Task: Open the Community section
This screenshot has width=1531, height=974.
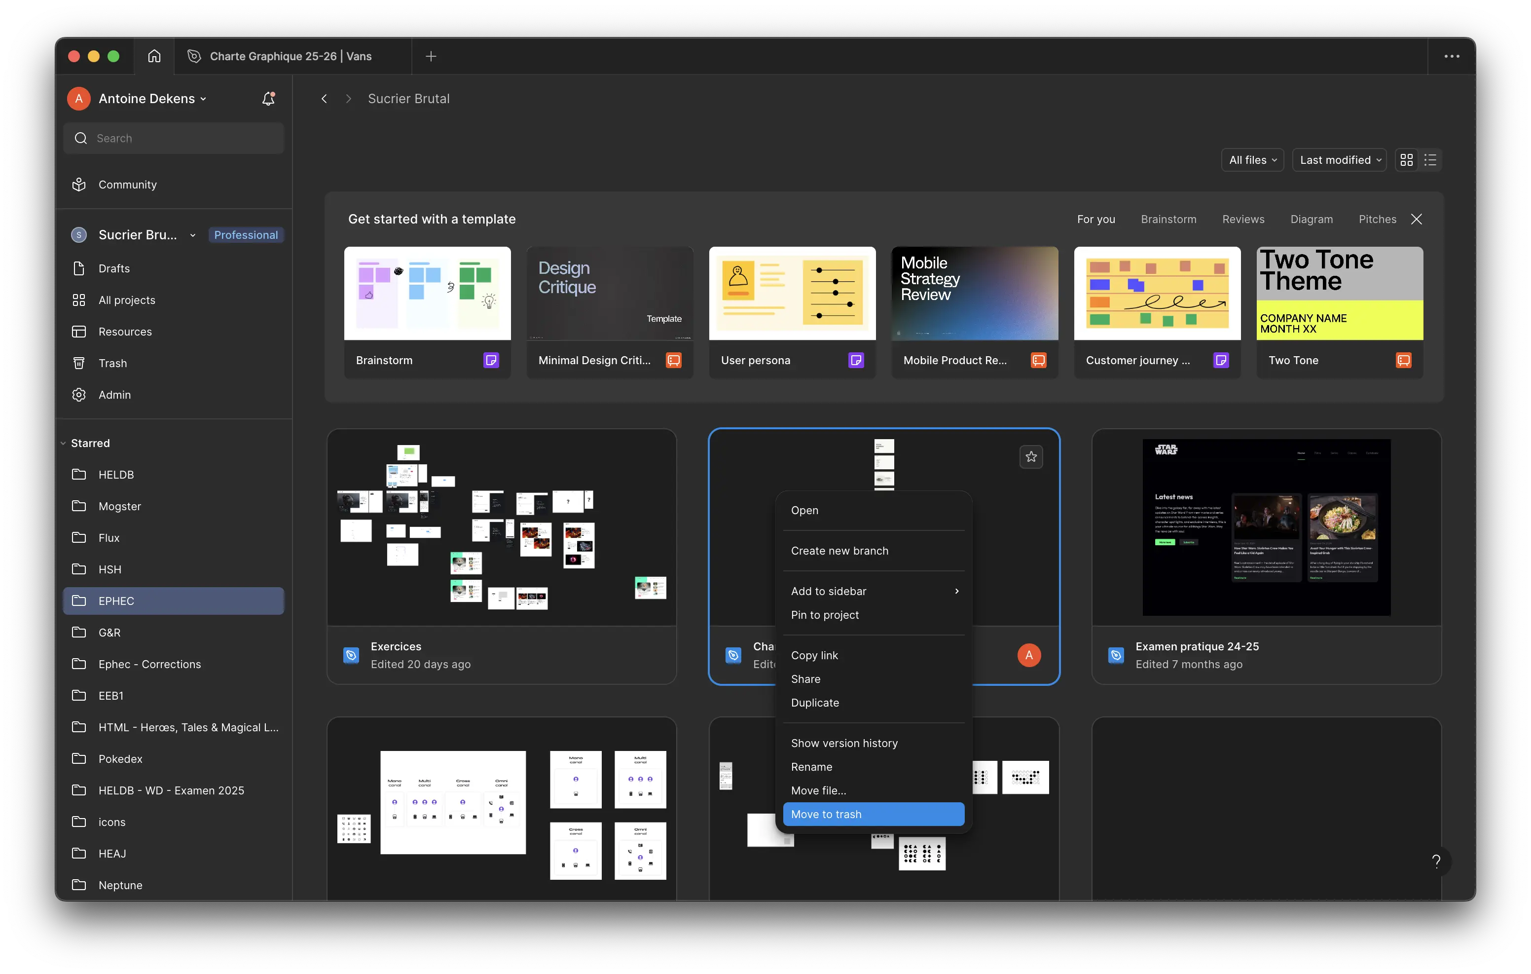Action: (127, 185)
